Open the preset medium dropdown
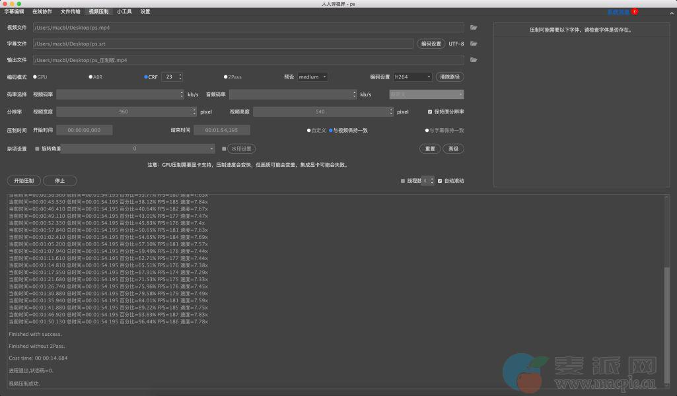 [x=312, y=77]
